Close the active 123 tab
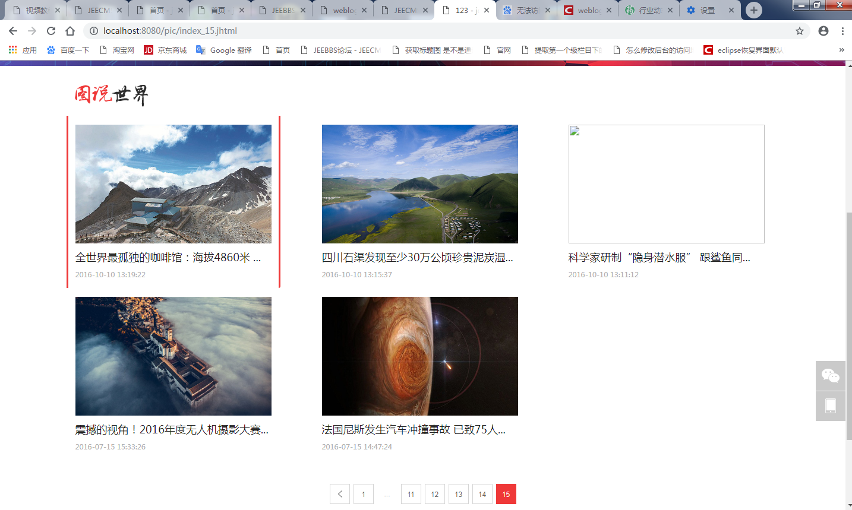Viewport: 852px width, 510px height. click(x=487, y=10)
